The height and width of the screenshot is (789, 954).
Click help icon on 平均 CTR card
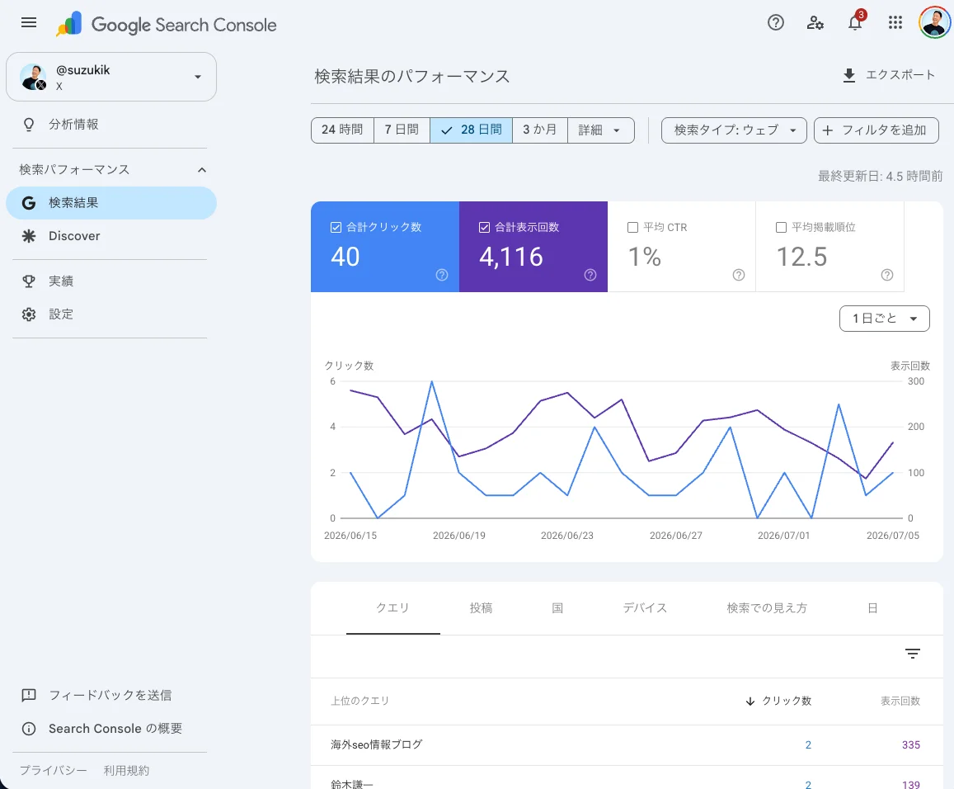point(739,275)
